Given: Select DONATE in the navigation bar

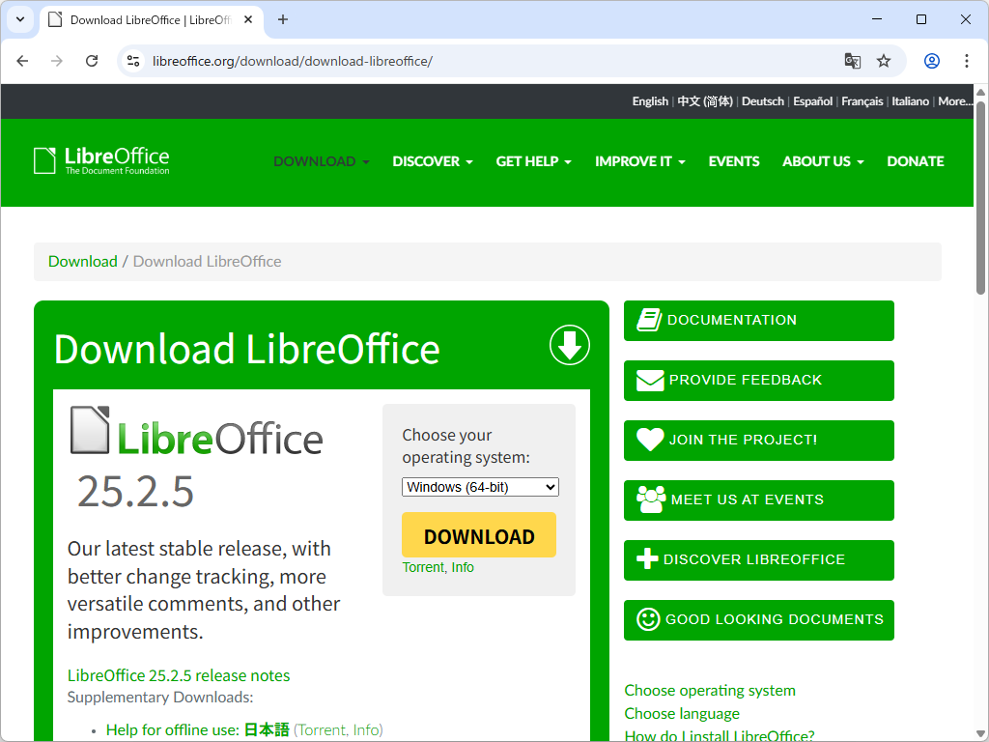Looking at the screenshot, I should [x=915, y=161].
